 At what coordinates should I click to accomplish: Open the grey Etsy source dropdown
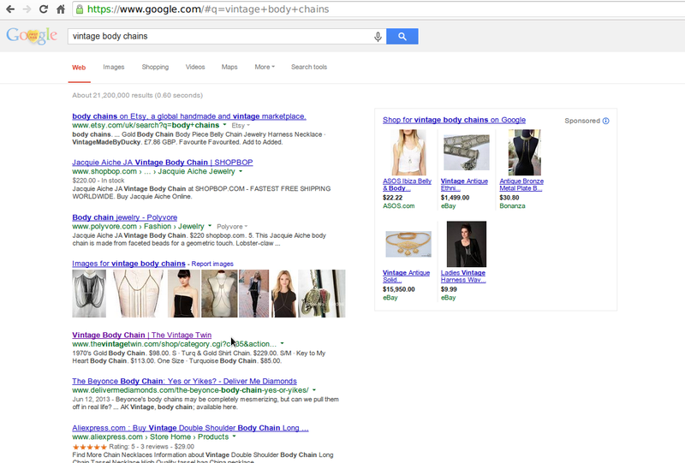point(241,125)
